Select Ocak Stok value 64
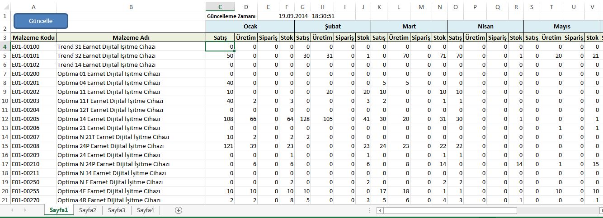 point(287,119)
